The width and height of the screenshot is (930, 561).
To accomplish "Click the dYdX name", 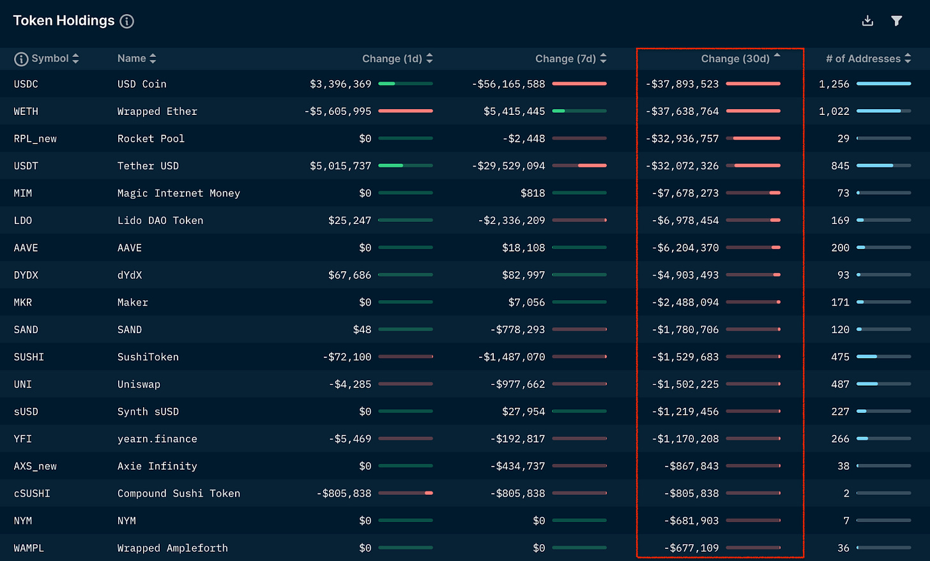I will coord(130,275).
